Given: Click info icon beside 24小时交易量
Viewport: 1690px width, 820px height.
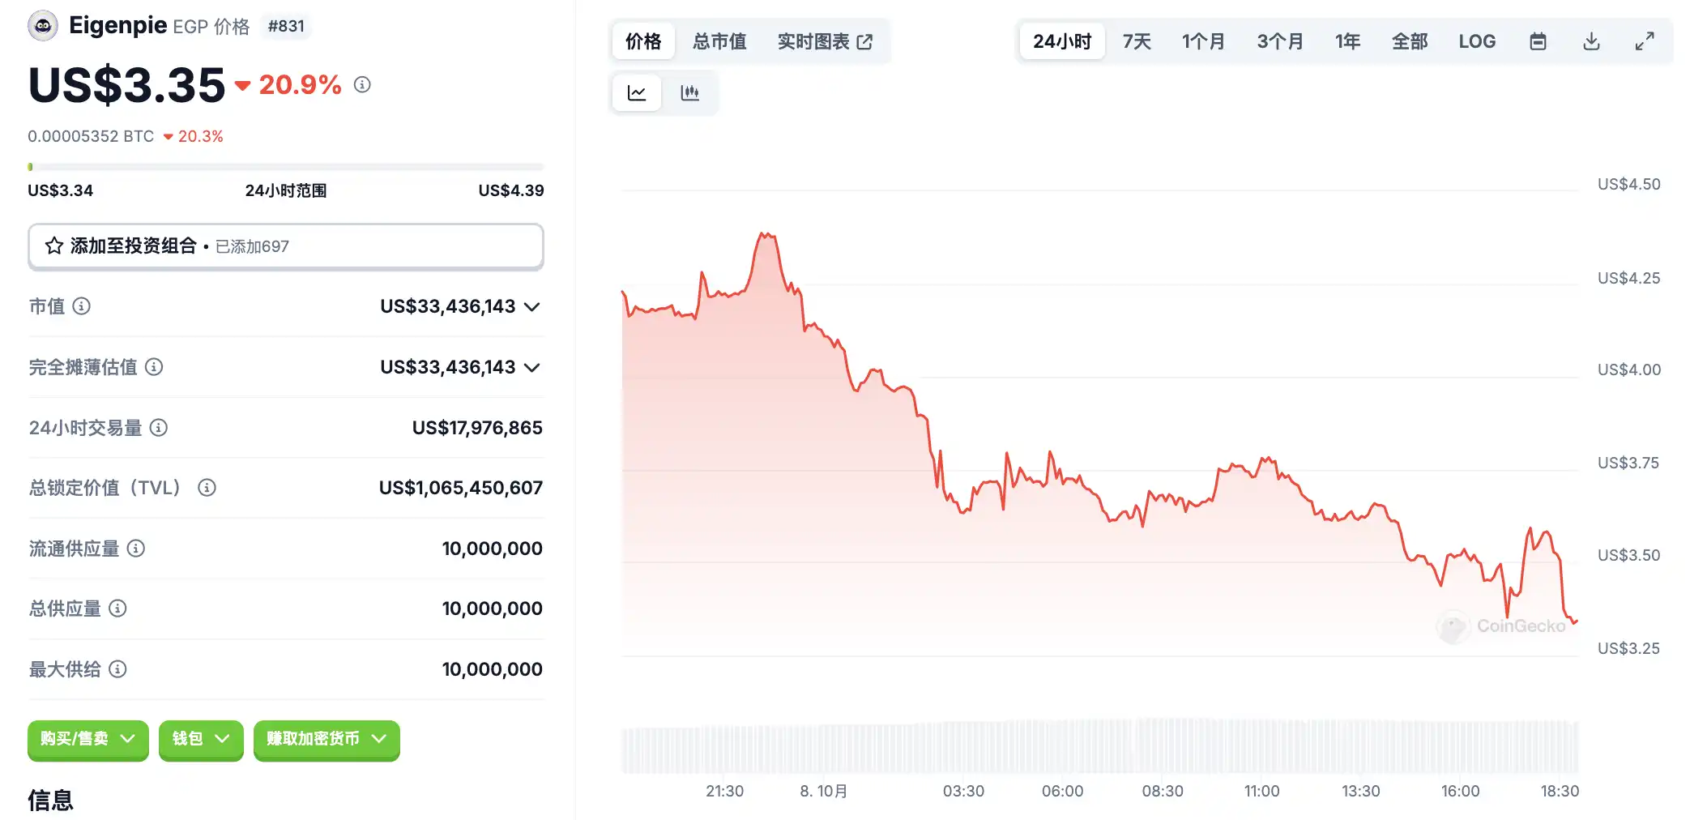Looking at the screenshot, I should point(159,428).
